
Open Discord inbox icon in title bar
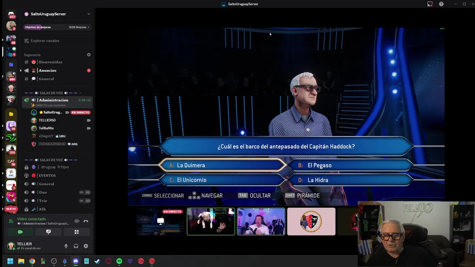(x=430, y=4)
